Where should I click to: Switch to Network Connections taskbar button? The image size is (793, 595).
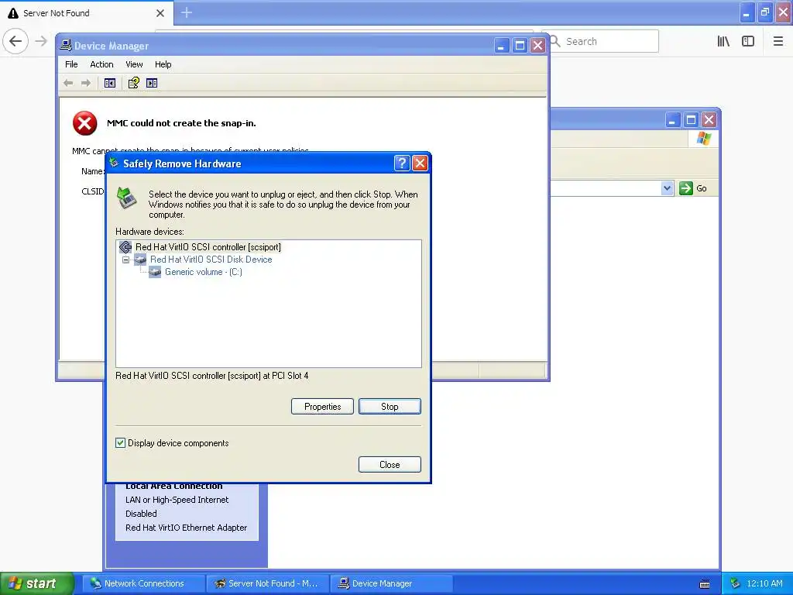click(143, 583)
